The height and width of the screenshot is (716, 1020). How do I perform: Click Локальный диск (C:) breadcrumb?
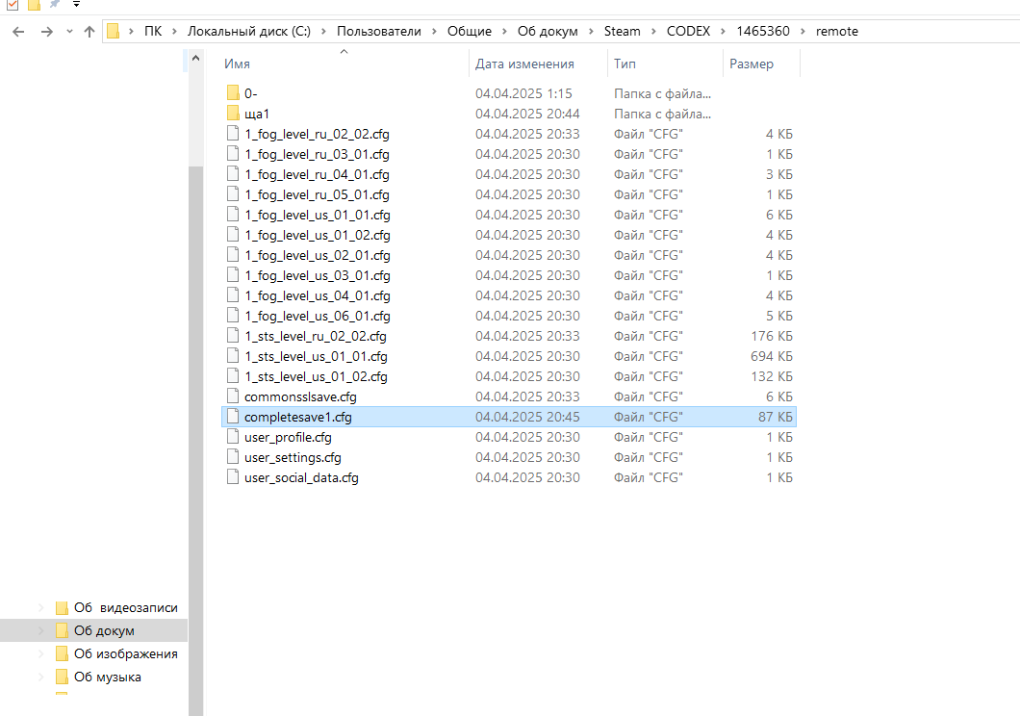point(249,31)
